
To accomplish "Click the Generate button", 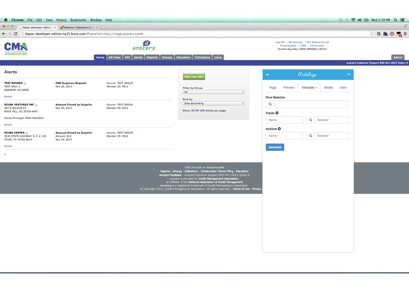I will click(x=275, y=147).
